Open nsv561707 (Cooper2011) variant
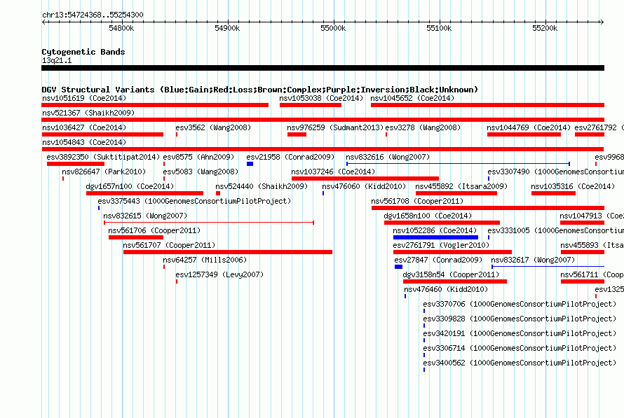Viewport: 624px width, 418px height. [169, 245]
